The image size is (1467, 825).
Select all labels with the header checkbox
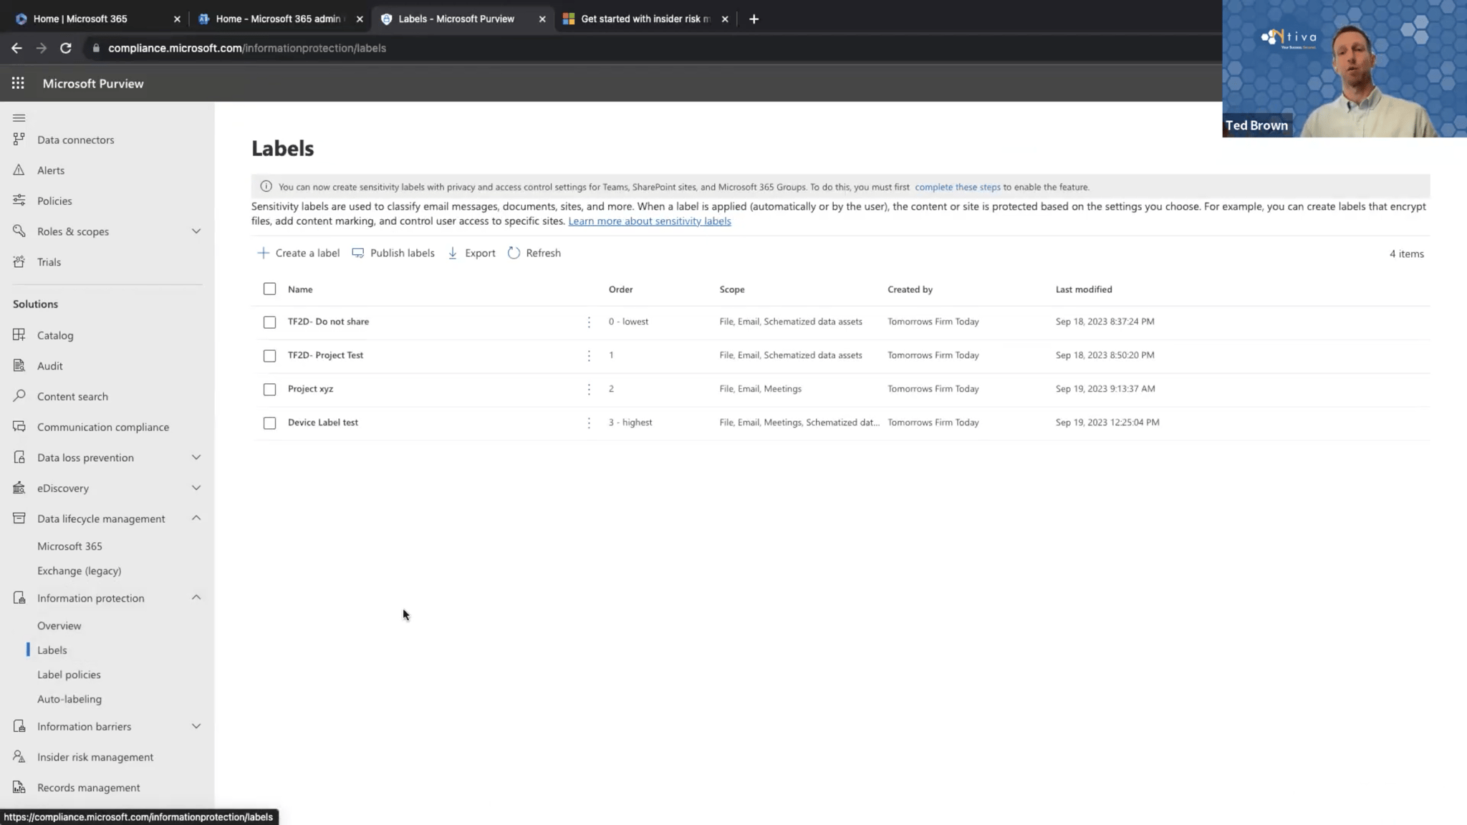pyautogui.click(x=269, y=289)
